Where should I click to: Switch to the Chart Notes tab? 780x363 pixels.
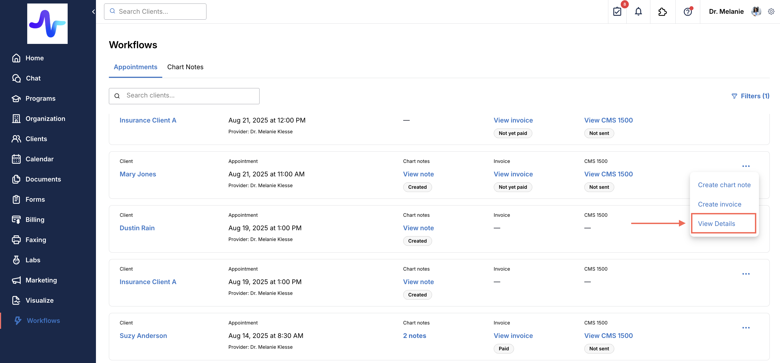point(185,67)
